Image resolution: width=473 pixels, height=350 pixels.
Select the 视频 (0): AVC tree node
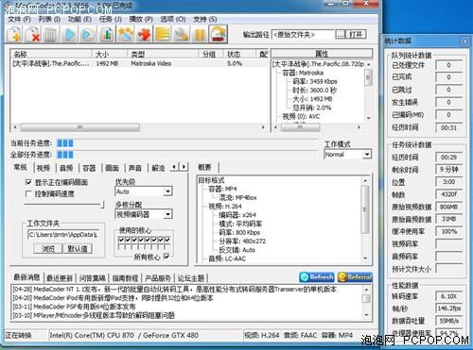(301, 116)
